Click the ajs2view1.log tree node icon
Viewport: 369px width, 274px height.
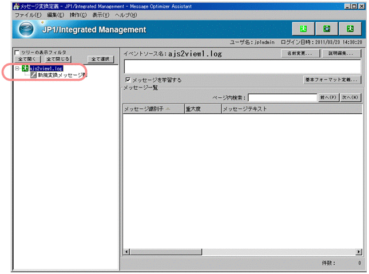(x=25, y=69)
